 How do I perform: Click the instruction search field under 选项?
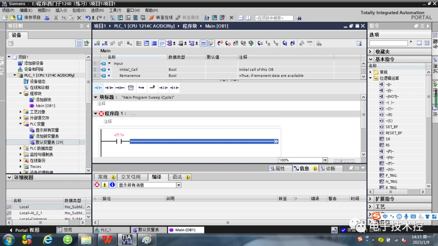388,43
